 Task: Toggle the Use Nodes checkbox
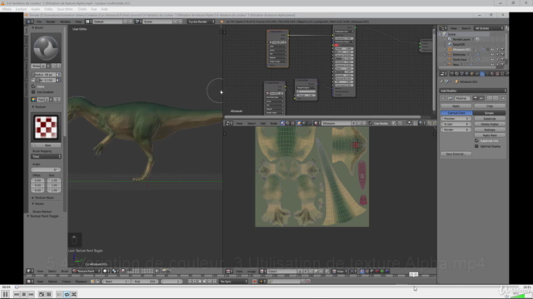click(371, 124)
